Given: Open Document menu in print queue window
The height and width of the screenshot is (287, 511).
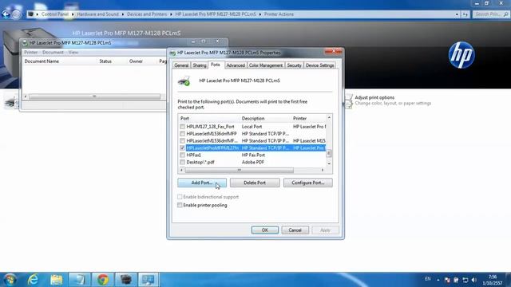Looking at the screenshot, I should click(x=53, y=53).
